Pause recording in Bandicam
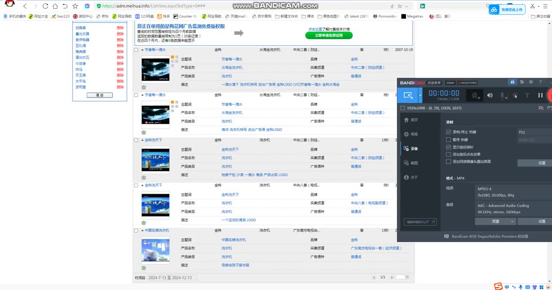 [540, 95]
